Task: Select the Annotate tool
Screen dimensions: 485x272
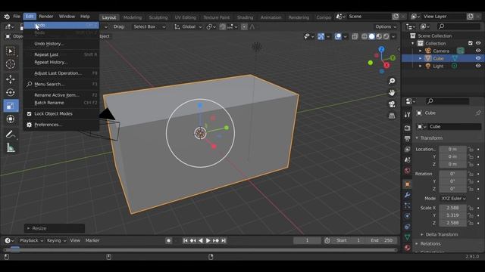Action: tap(11, 134)
